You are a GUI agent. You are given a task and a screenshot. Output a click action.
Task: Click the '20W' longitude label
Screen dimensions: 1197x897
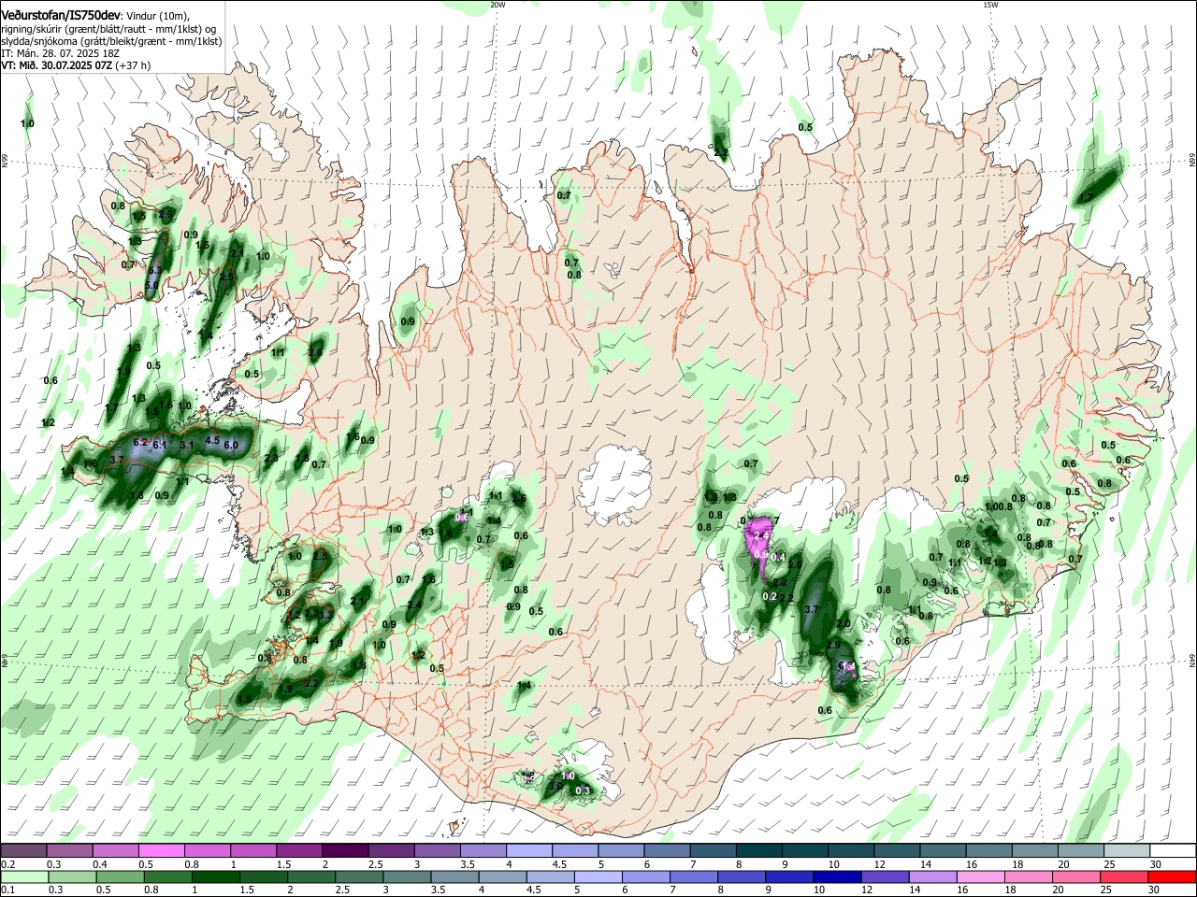pyautogui.click(x=498, y=5)
